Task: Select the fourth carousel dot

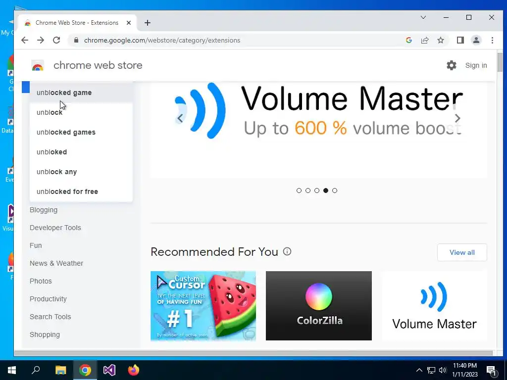Action: coord(326,190)
